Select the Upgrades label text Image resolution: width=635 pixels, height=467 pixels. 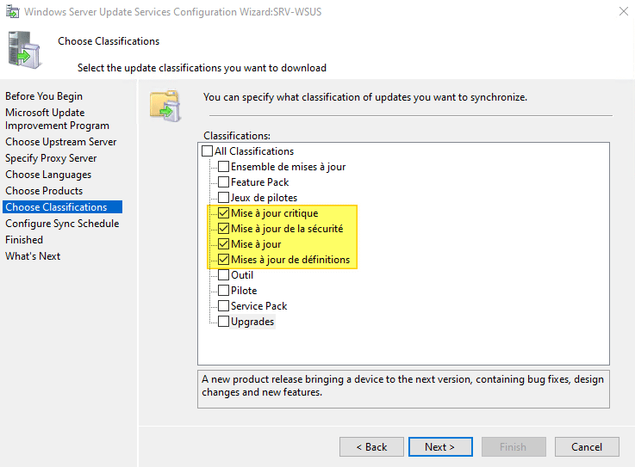(252, 322)
